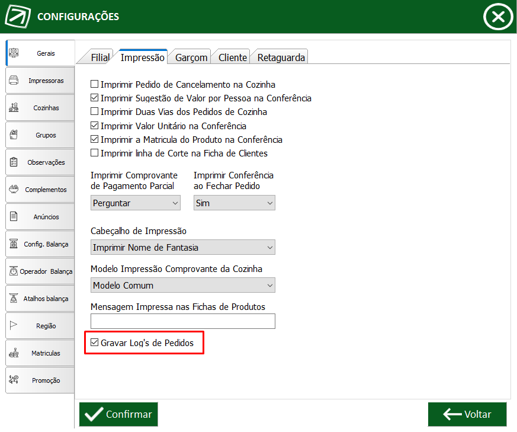Screen dimensions: 517x432
Task: Click the Anúncios document icon
Action: (x=14, y=216)
